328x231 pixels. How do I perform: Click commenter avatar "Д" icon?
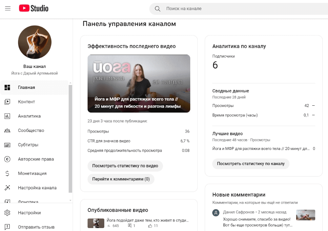coord(216,213)
